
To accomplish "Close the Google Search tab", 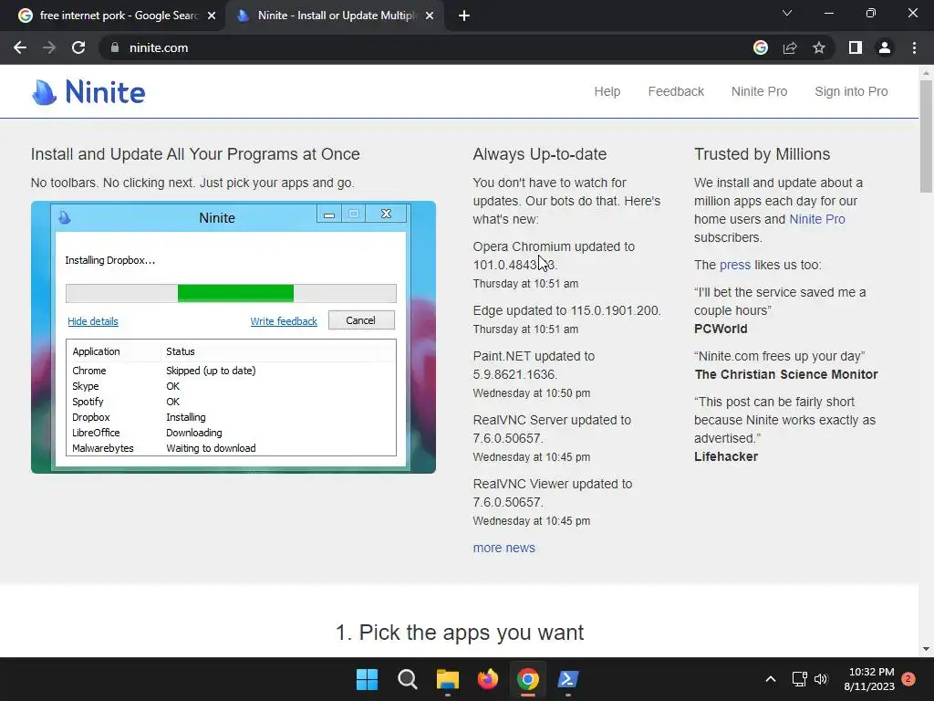I will 212,16.
